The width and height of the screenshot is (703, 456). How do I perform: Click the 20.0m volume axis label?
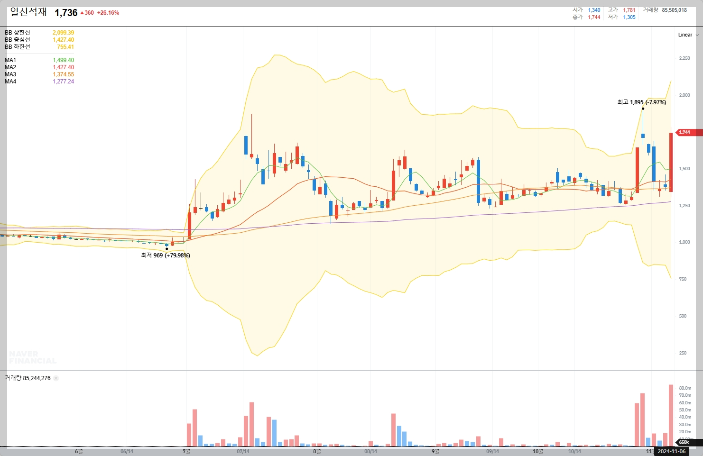pyautogui.click(x=685, y=431)
